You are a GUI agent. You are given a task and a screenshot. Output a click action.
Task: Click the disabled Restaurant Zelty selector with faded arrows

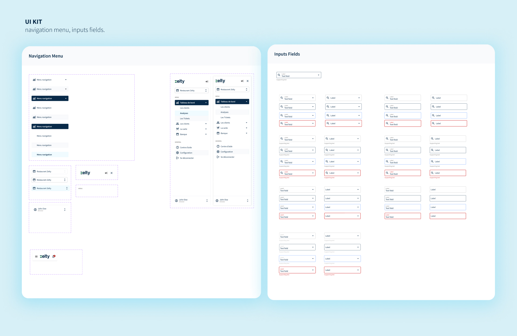tap(50, 171)
